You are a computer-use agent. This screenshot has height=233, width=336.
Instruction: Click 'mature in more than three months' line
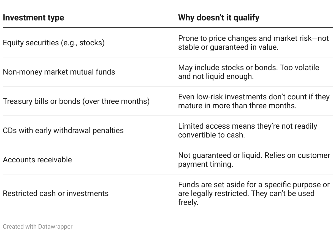237,106
